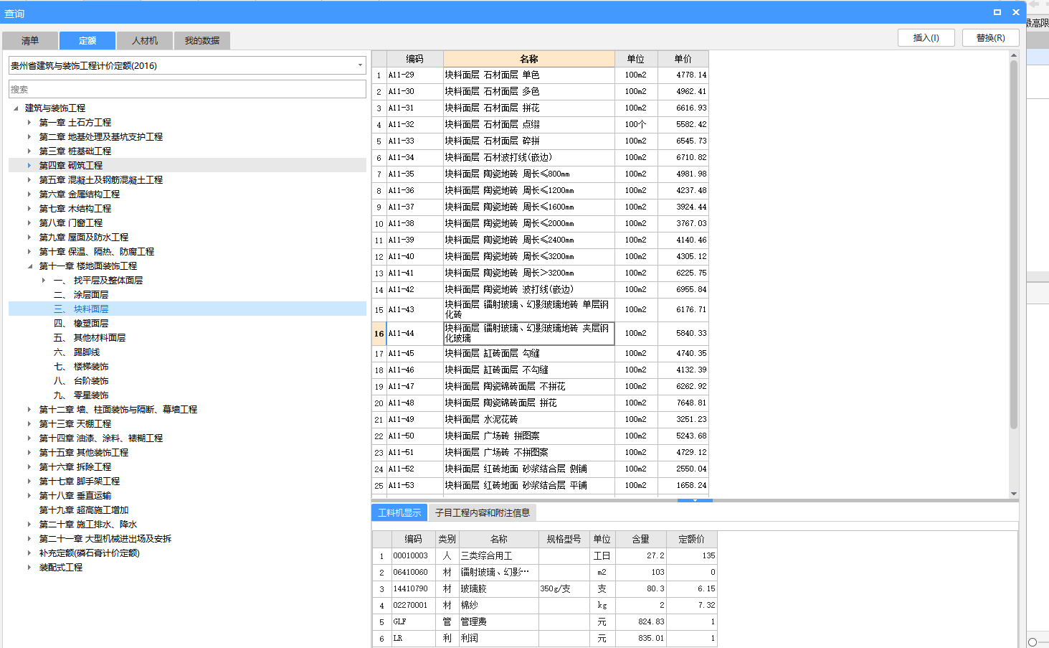Select material row 棉纱
Screen dimensions: 1049x648
pyautogui.click(x=544, y=605)
